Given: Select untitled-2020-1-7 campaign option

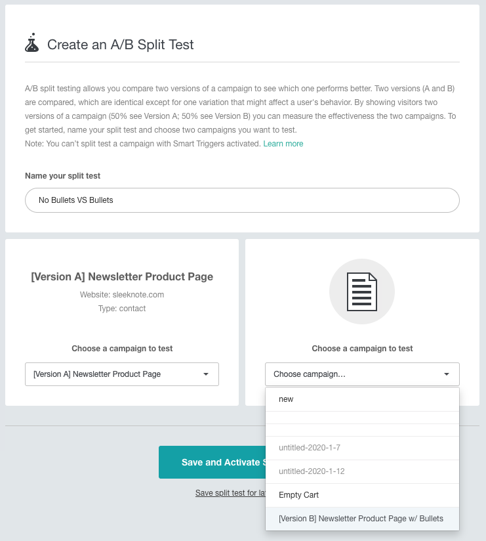Looking at the screenshot, I should tap(362, 448).
